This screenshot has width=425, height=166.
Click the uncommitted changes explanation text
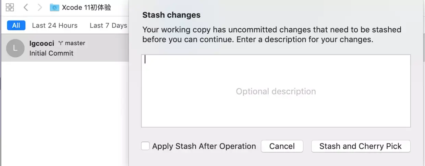(272, 34)
